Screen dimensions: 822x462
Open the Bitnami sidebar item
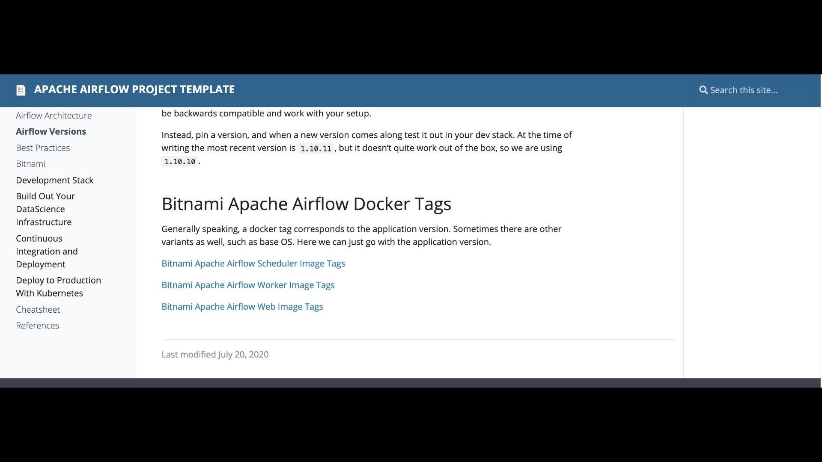30,164
